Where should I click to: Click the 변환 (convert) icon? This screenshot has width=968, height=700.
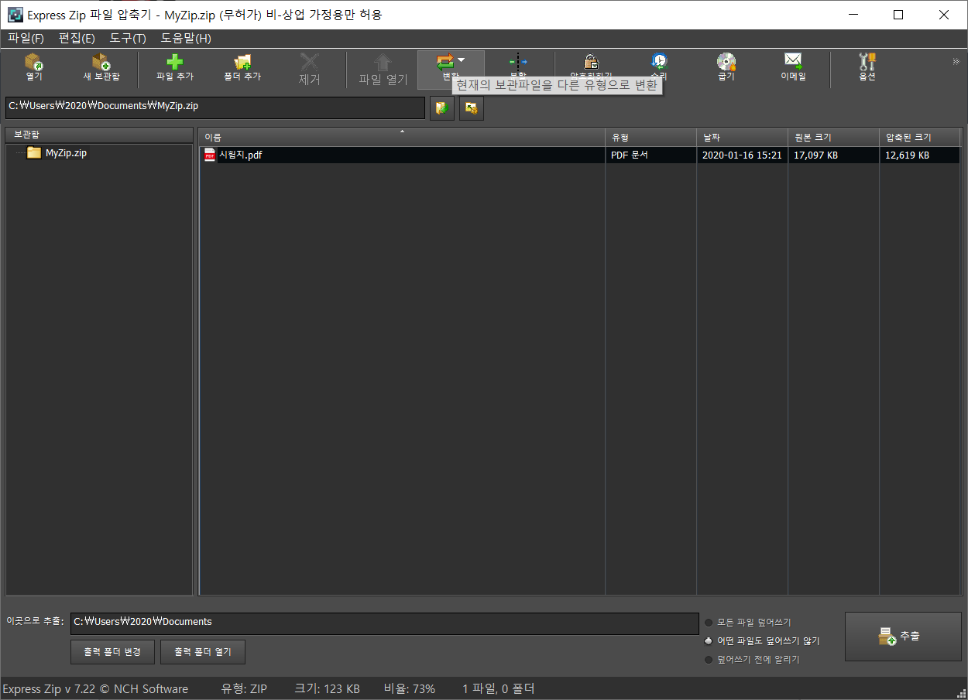(445, 62)
